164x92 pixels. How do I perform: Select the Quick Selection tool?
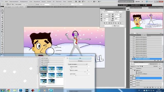[2, 15]
